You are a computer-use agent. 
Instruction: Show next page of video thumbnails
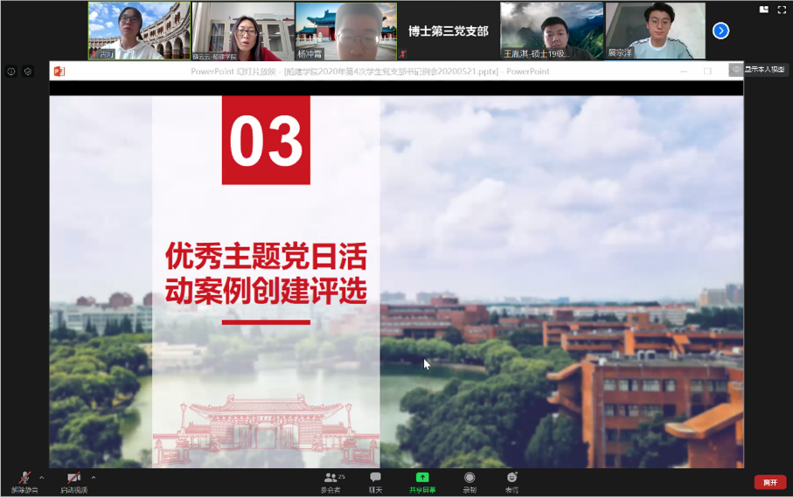click(720, 31)
